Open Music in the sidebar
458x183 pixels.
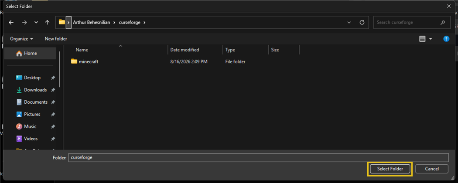[x=30, y=127]
